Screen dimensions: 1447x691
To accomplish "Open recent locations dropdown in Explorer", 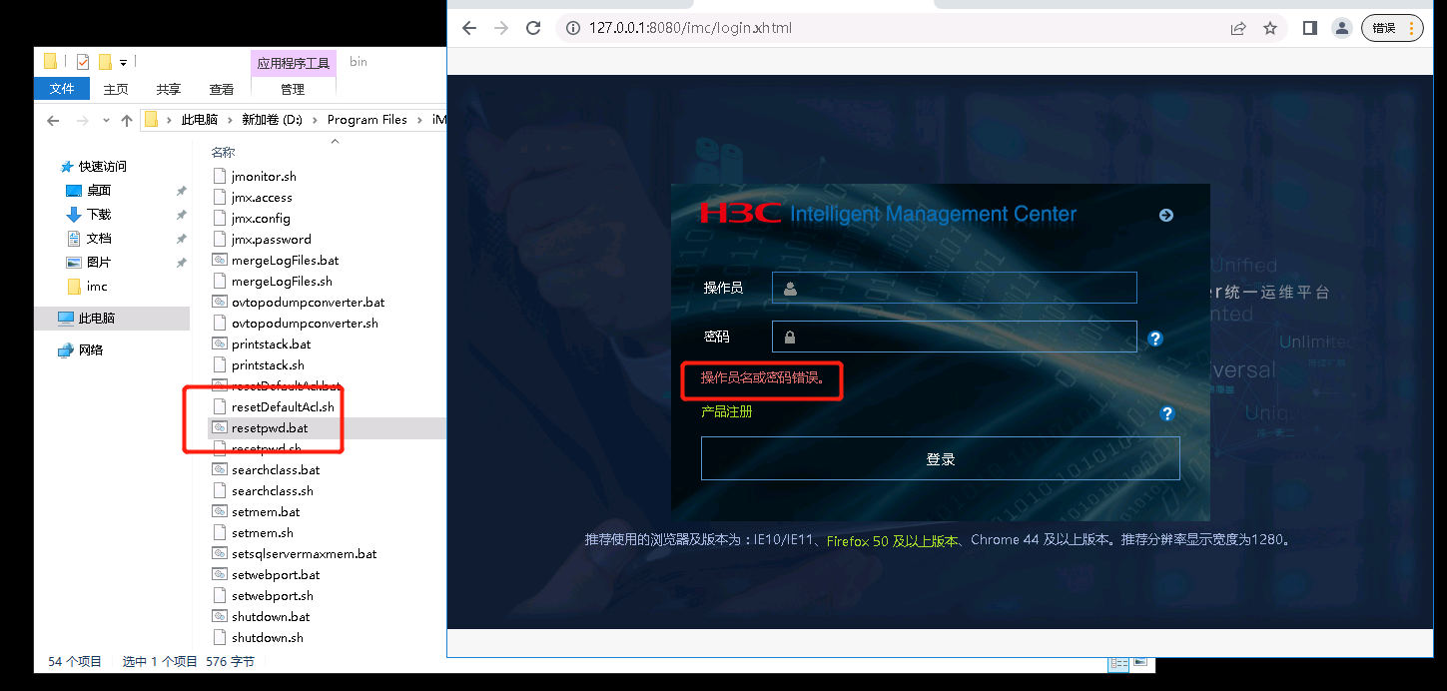I will [x=106, y=121].
